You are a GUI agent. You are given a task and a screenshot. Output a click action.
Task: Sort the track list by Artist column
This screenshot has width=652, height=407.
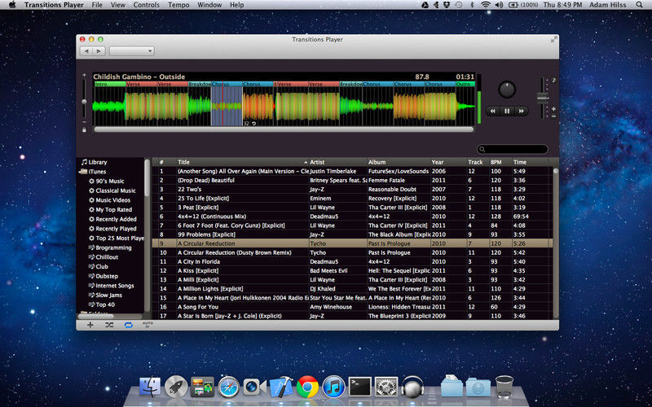click(x=337, y=162)
